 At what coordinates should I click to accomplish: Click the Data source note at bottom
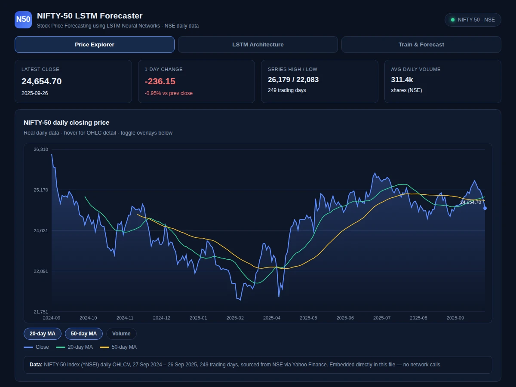(x=258, y=365)
